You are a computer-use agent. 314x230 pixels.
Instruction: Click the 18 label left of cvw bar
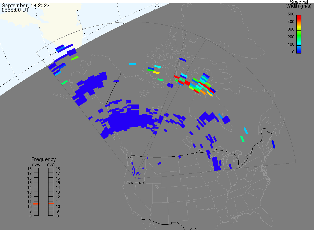click(x=29, y=169)
